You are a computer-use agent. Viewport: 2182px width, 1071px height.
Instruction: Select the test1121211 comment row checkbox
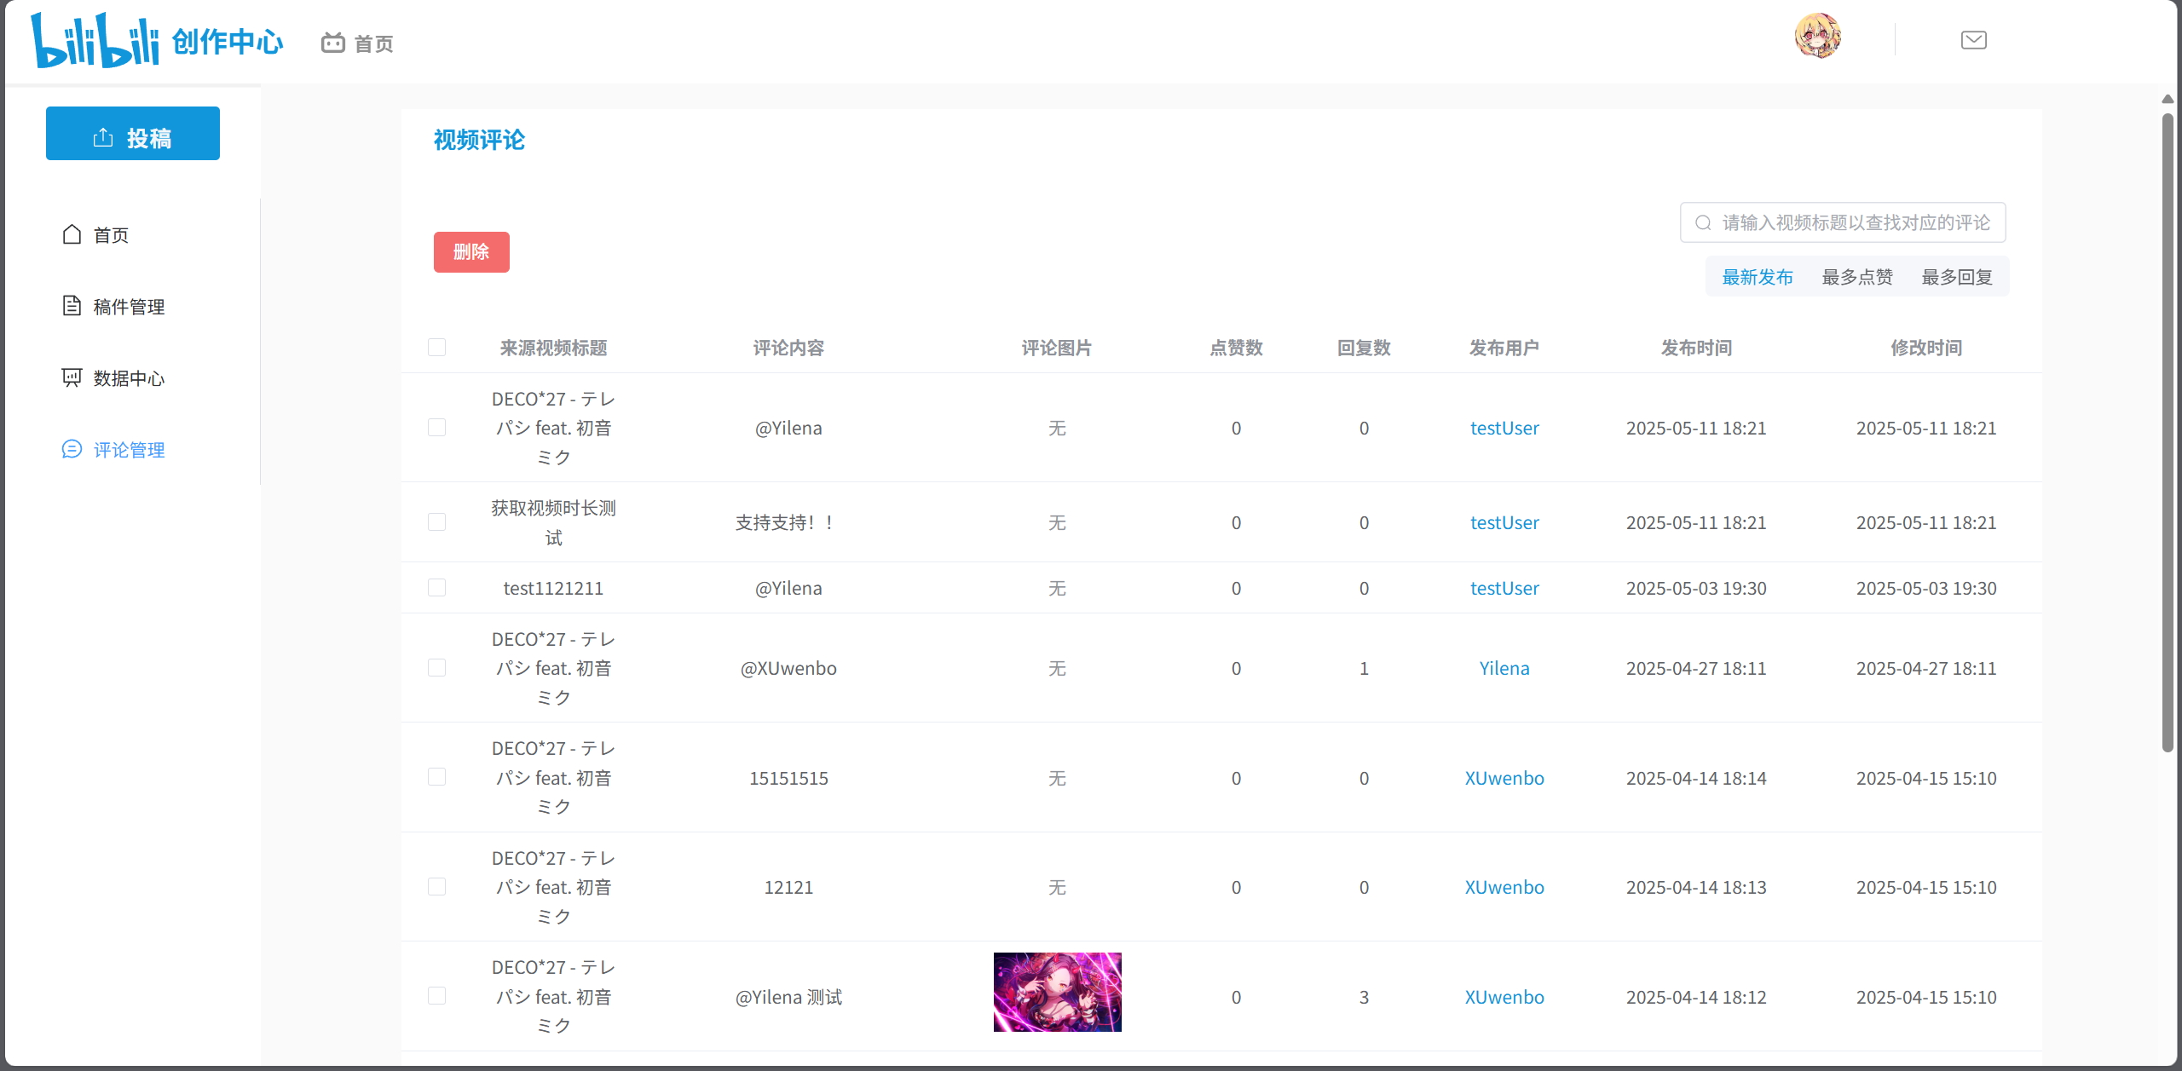436,587
